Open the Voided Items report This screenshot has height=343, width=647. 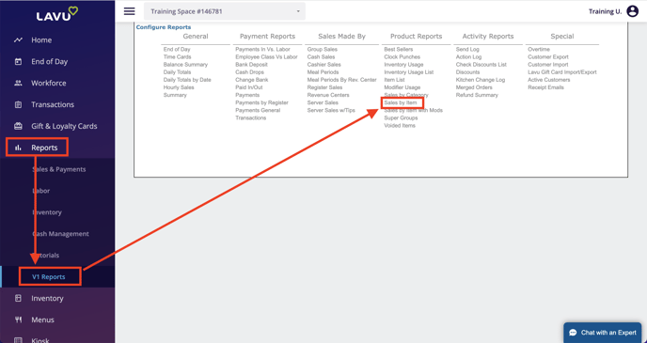(400, 126)
